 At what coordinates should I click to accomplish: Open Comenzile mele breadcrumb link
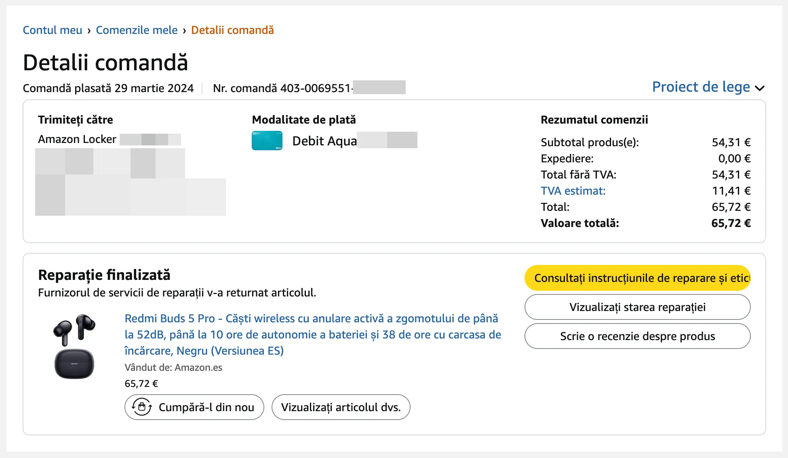point(137,30)
